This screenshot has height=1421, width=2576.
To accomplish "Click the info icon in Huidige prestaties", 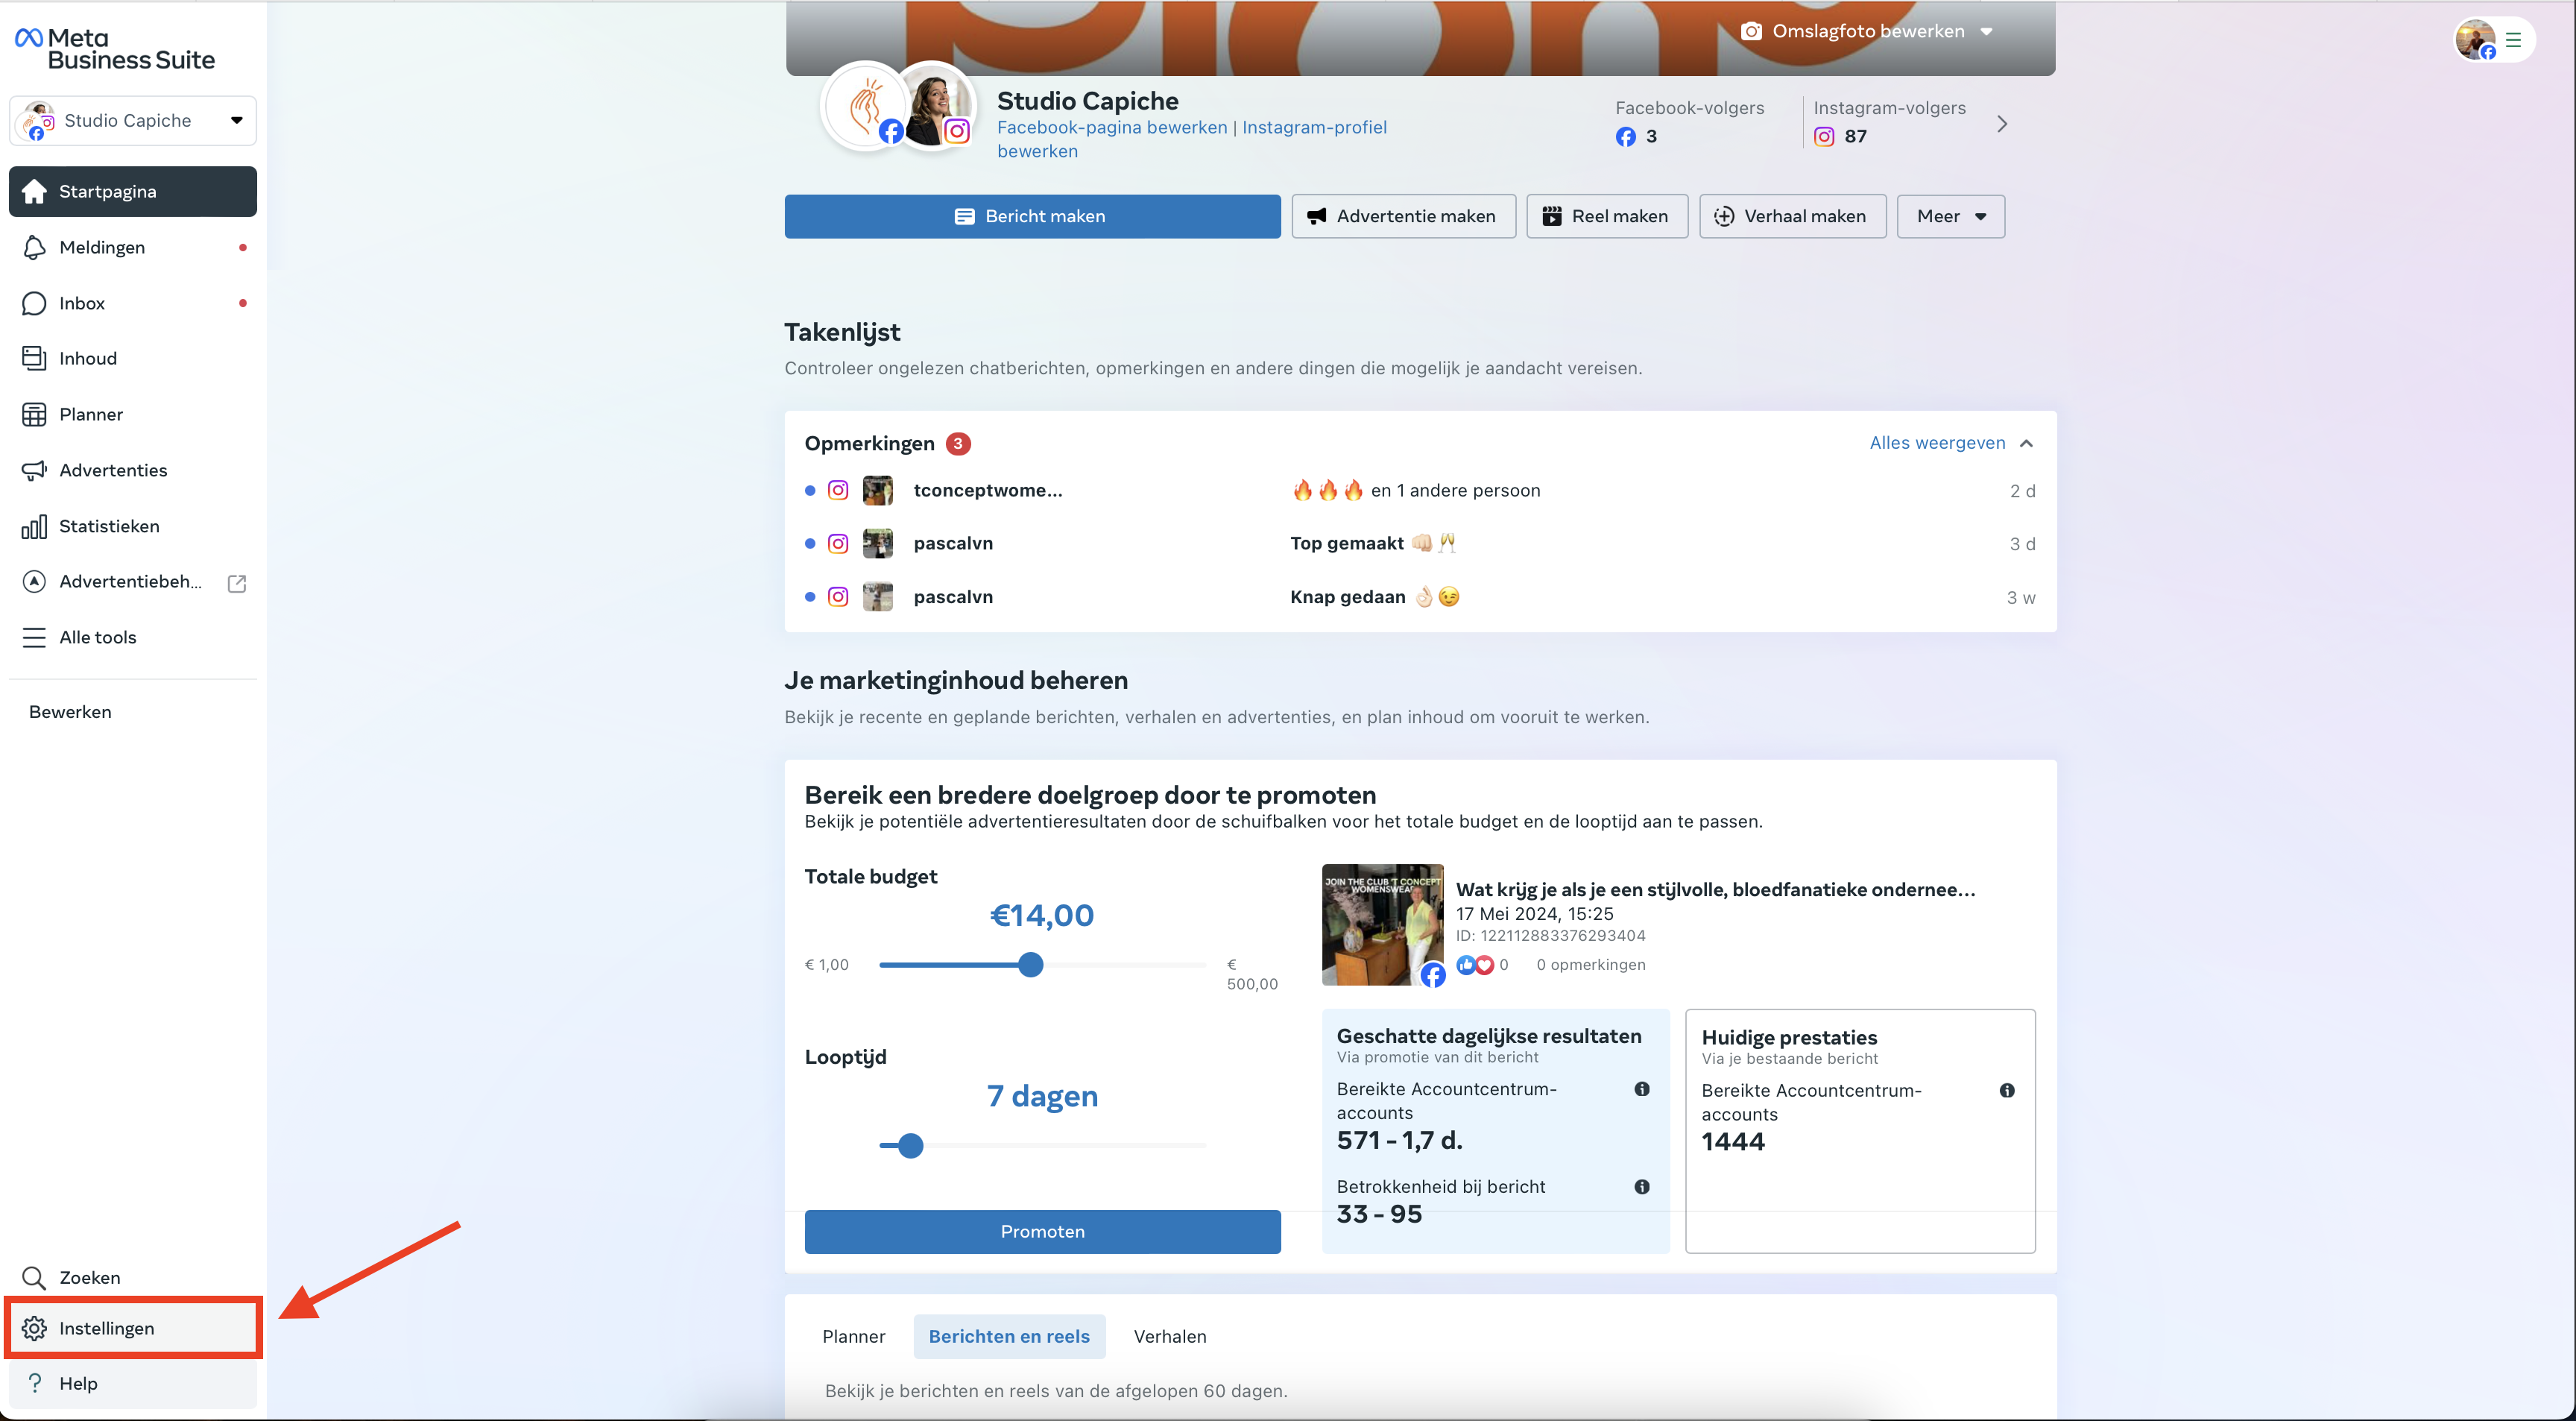I will pos(2007,1090).
